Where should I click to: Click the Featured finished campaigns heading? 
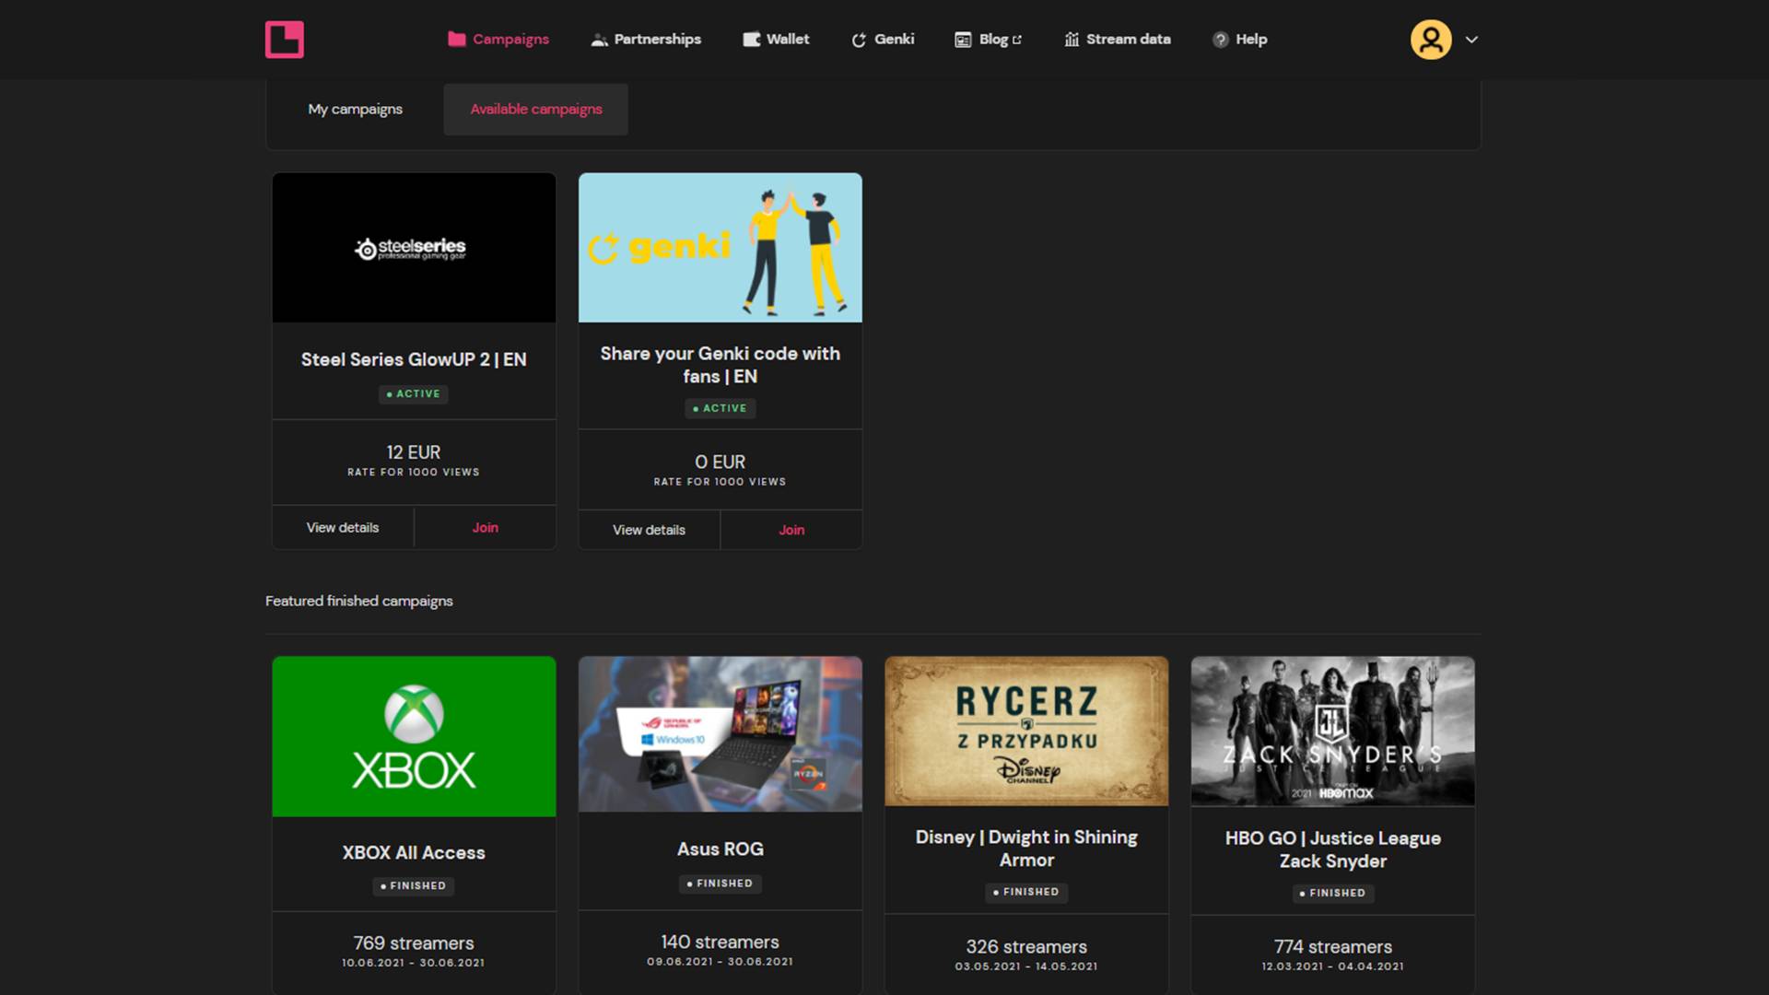pyautogui.click(x=359, y=601)
